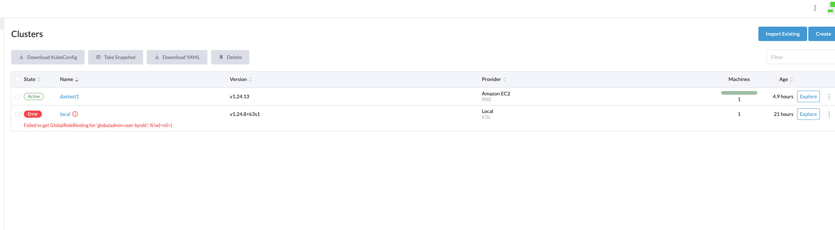The height and width of the screenshot is (230, 835).
Task: Click the download icon on Download YAML button
Action: coord(157,57)
